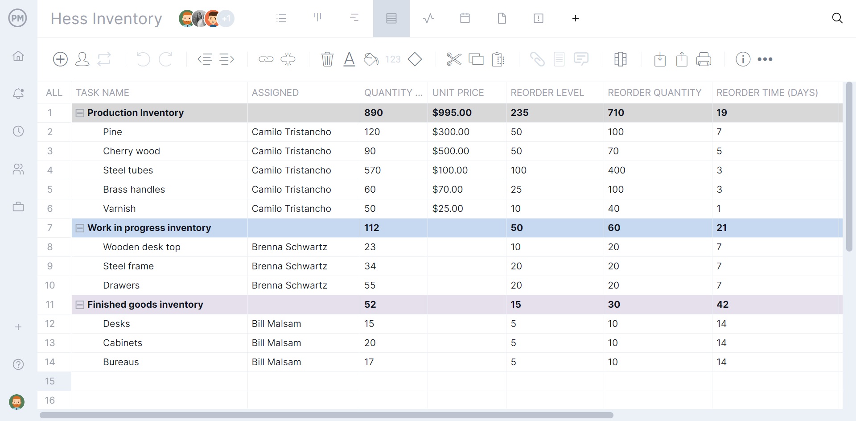
Task: Open the clock/time tracking sidebar icon
Action: tap(18, 131)
